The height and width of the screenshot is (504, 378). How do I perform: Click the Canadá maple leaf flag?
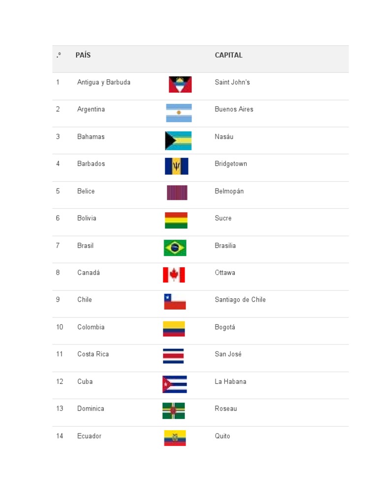click(x=174, y=275)
